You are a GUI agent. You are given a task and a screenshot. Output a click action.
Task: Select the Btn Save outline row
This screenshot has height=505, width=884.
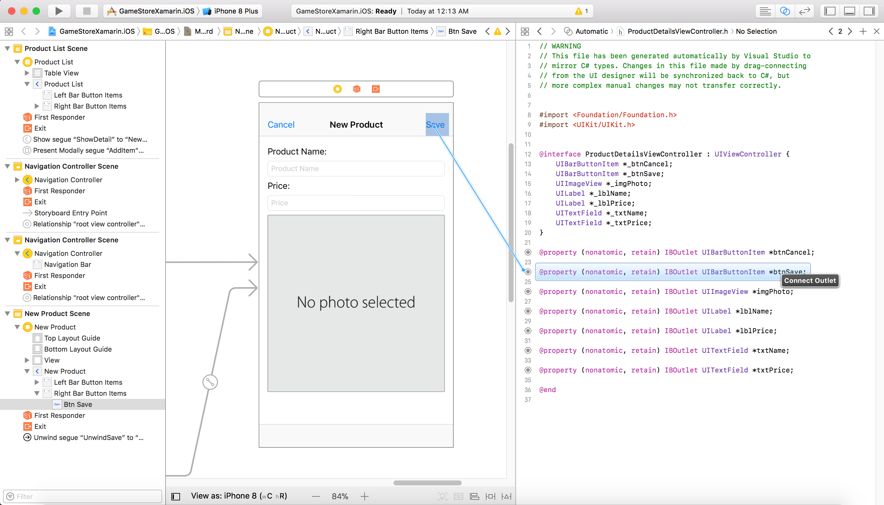click(83, 404)
